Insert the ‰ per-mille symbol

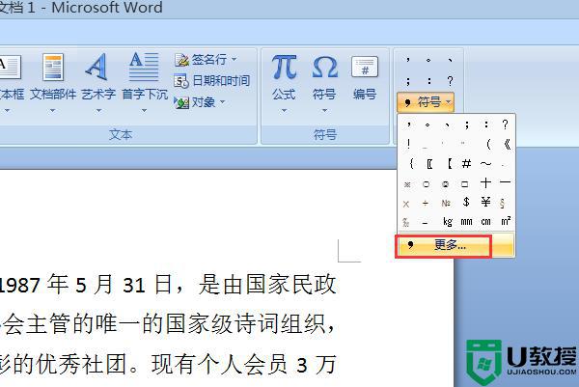click(405, 222)
